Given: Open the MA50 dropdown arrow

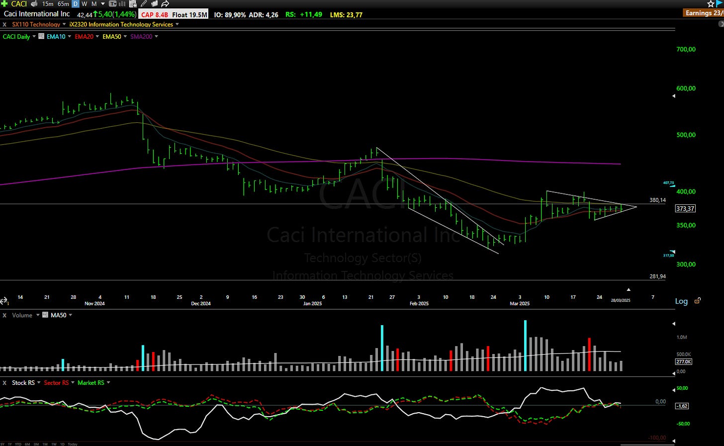Looking at the screenshot, I should pyautogui.click(x=70, y=315).
